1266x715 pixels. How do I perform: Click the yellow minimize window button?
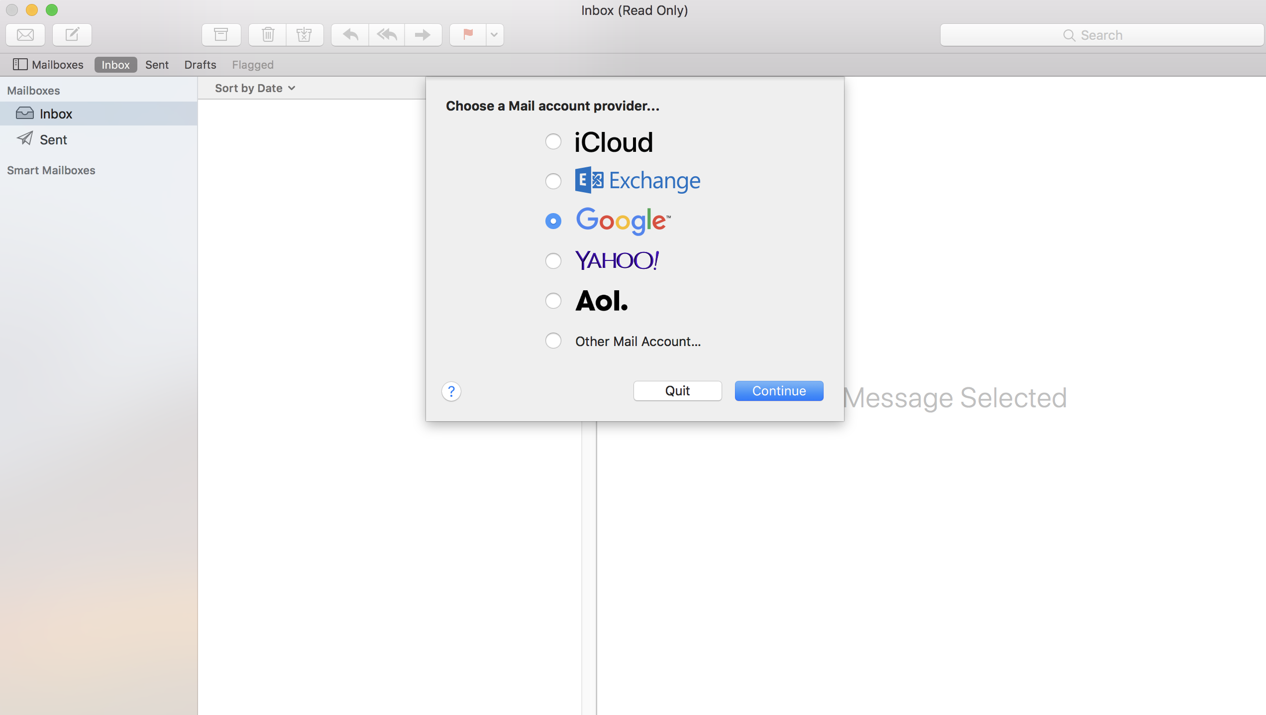(32, 10)
